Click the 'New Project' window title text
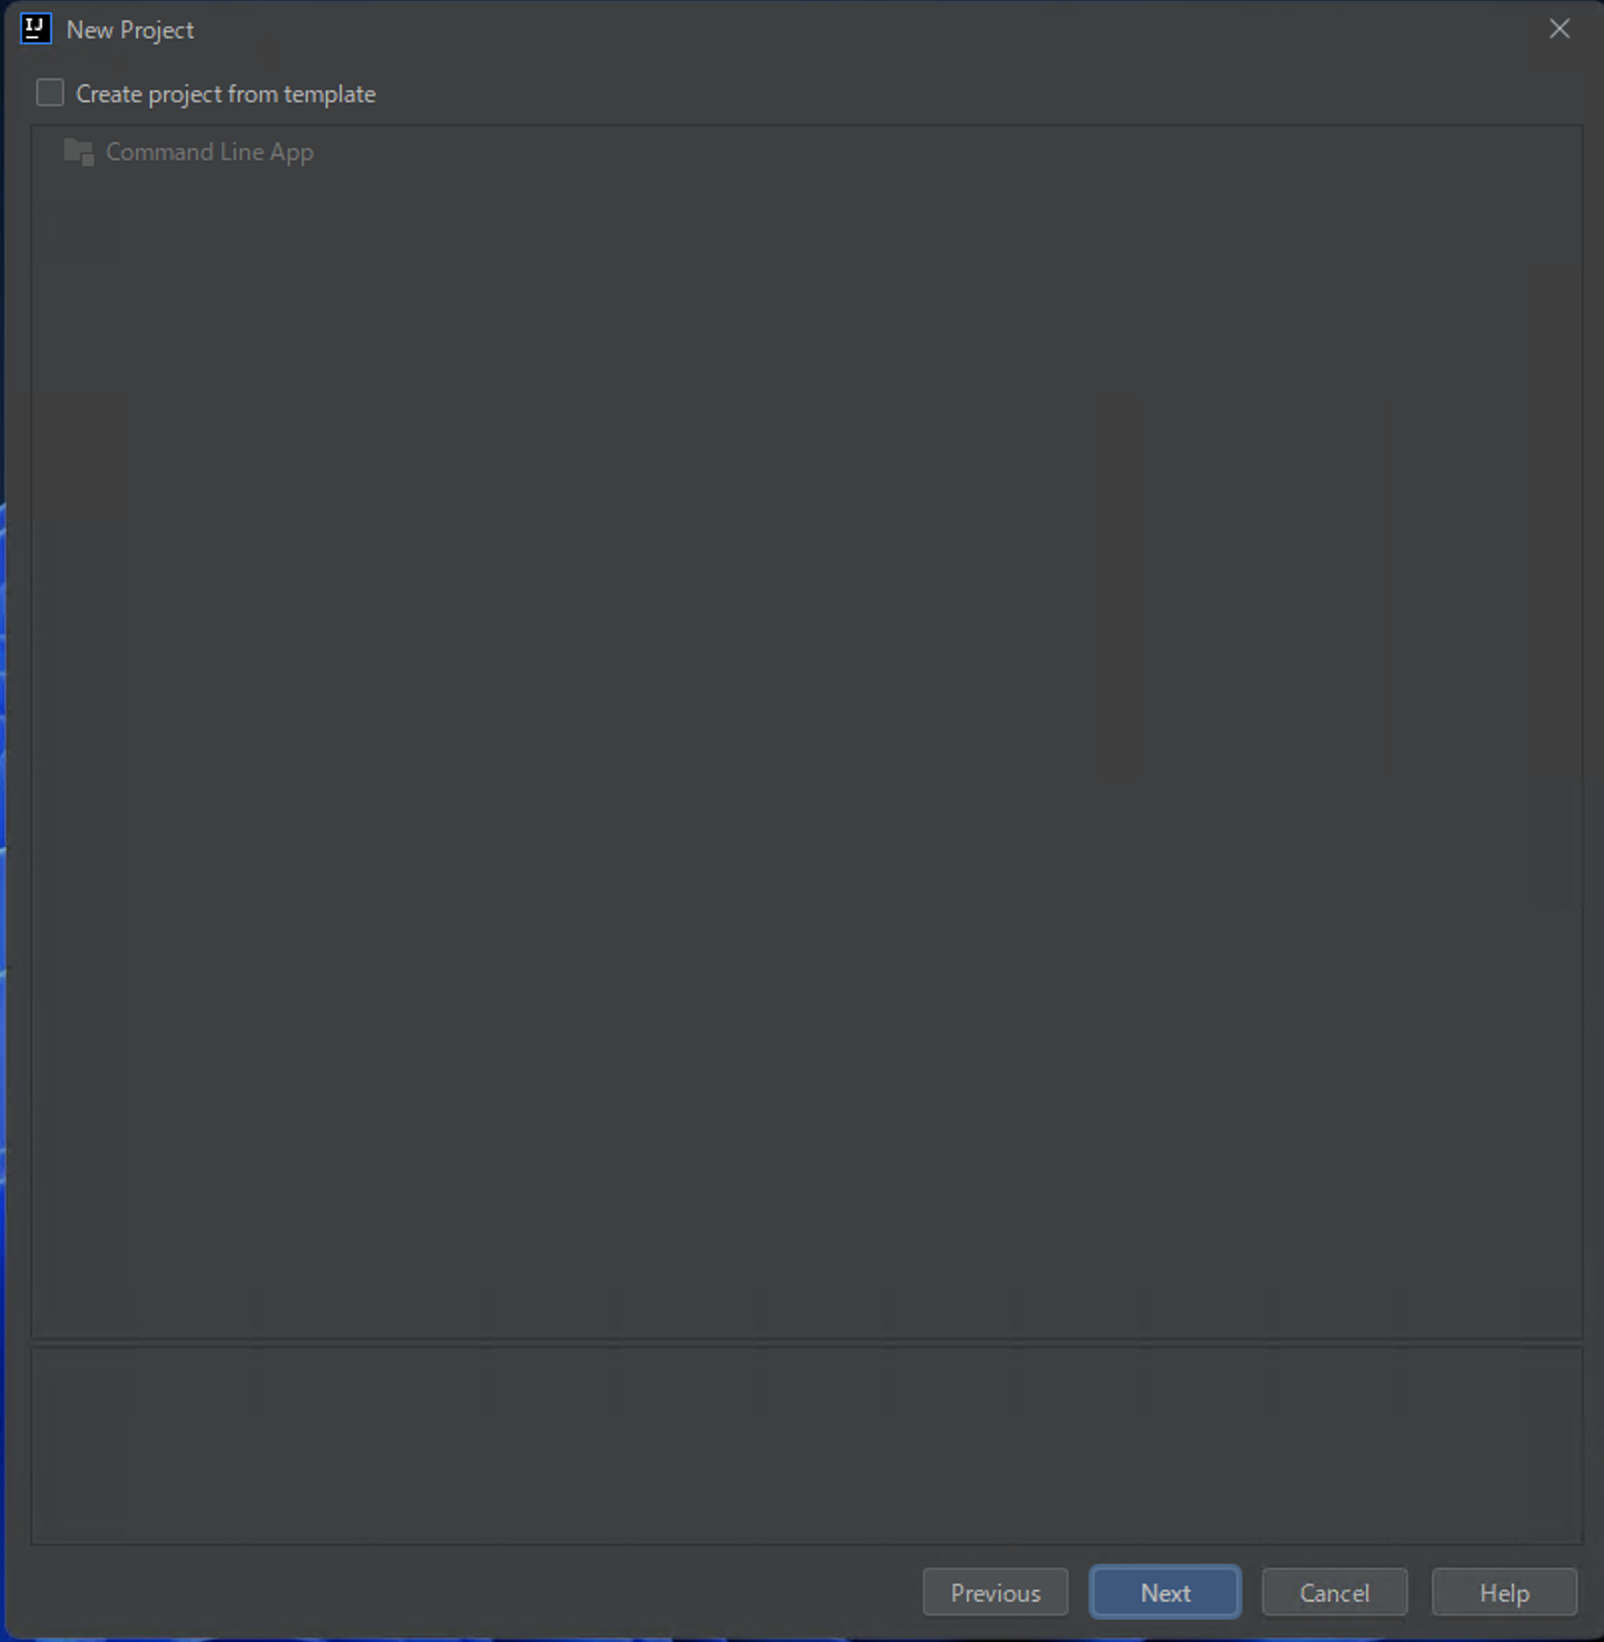Image resolution: width=1604 pixels, height=1642 pixels. point(130,30)
